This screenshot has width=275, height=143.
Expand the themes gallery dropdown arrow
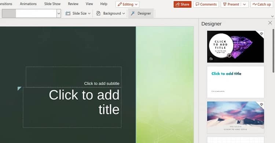click(59, 14)
